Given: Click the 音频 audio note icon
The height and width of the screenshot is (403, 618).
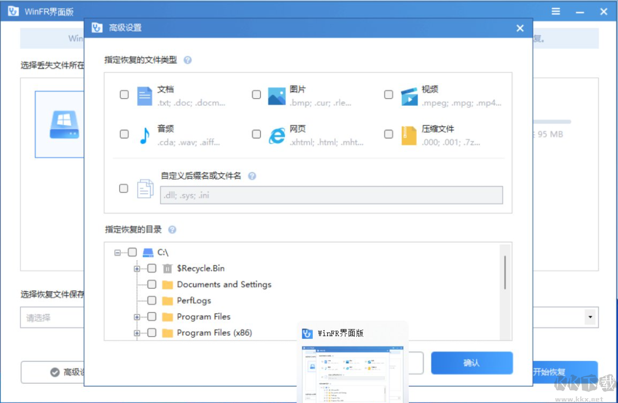Looking at the screenshot, I should point(144,134).
